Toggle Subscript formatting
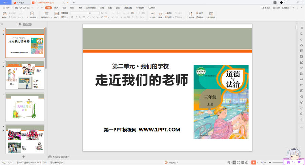The height and width of the screenshot is (165, 305). 98,17
